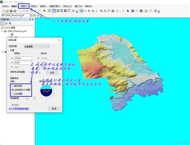The height and width of the screenshot is (145, 190).
Task: Click the Zoom Out magnifier icon
Action: click(x=105, y=11)
